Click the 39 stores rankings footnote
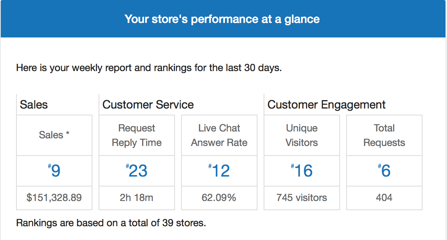 coord(111,223)
